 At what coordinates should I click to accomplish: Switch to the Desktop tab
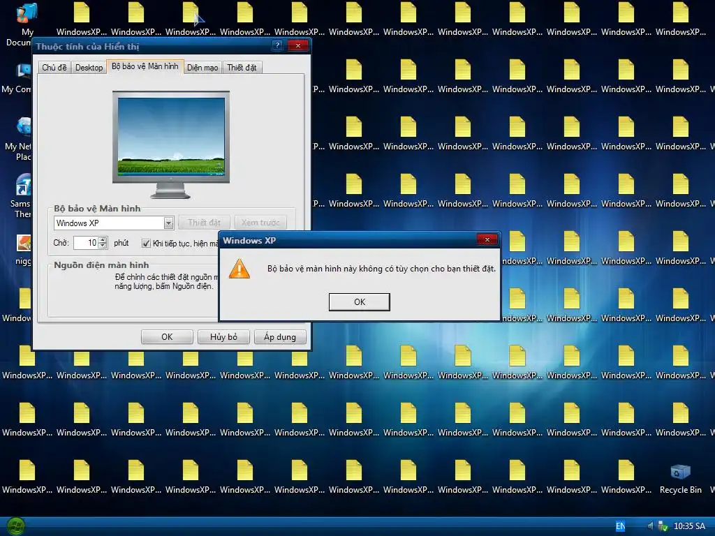[x=89, y=68]
